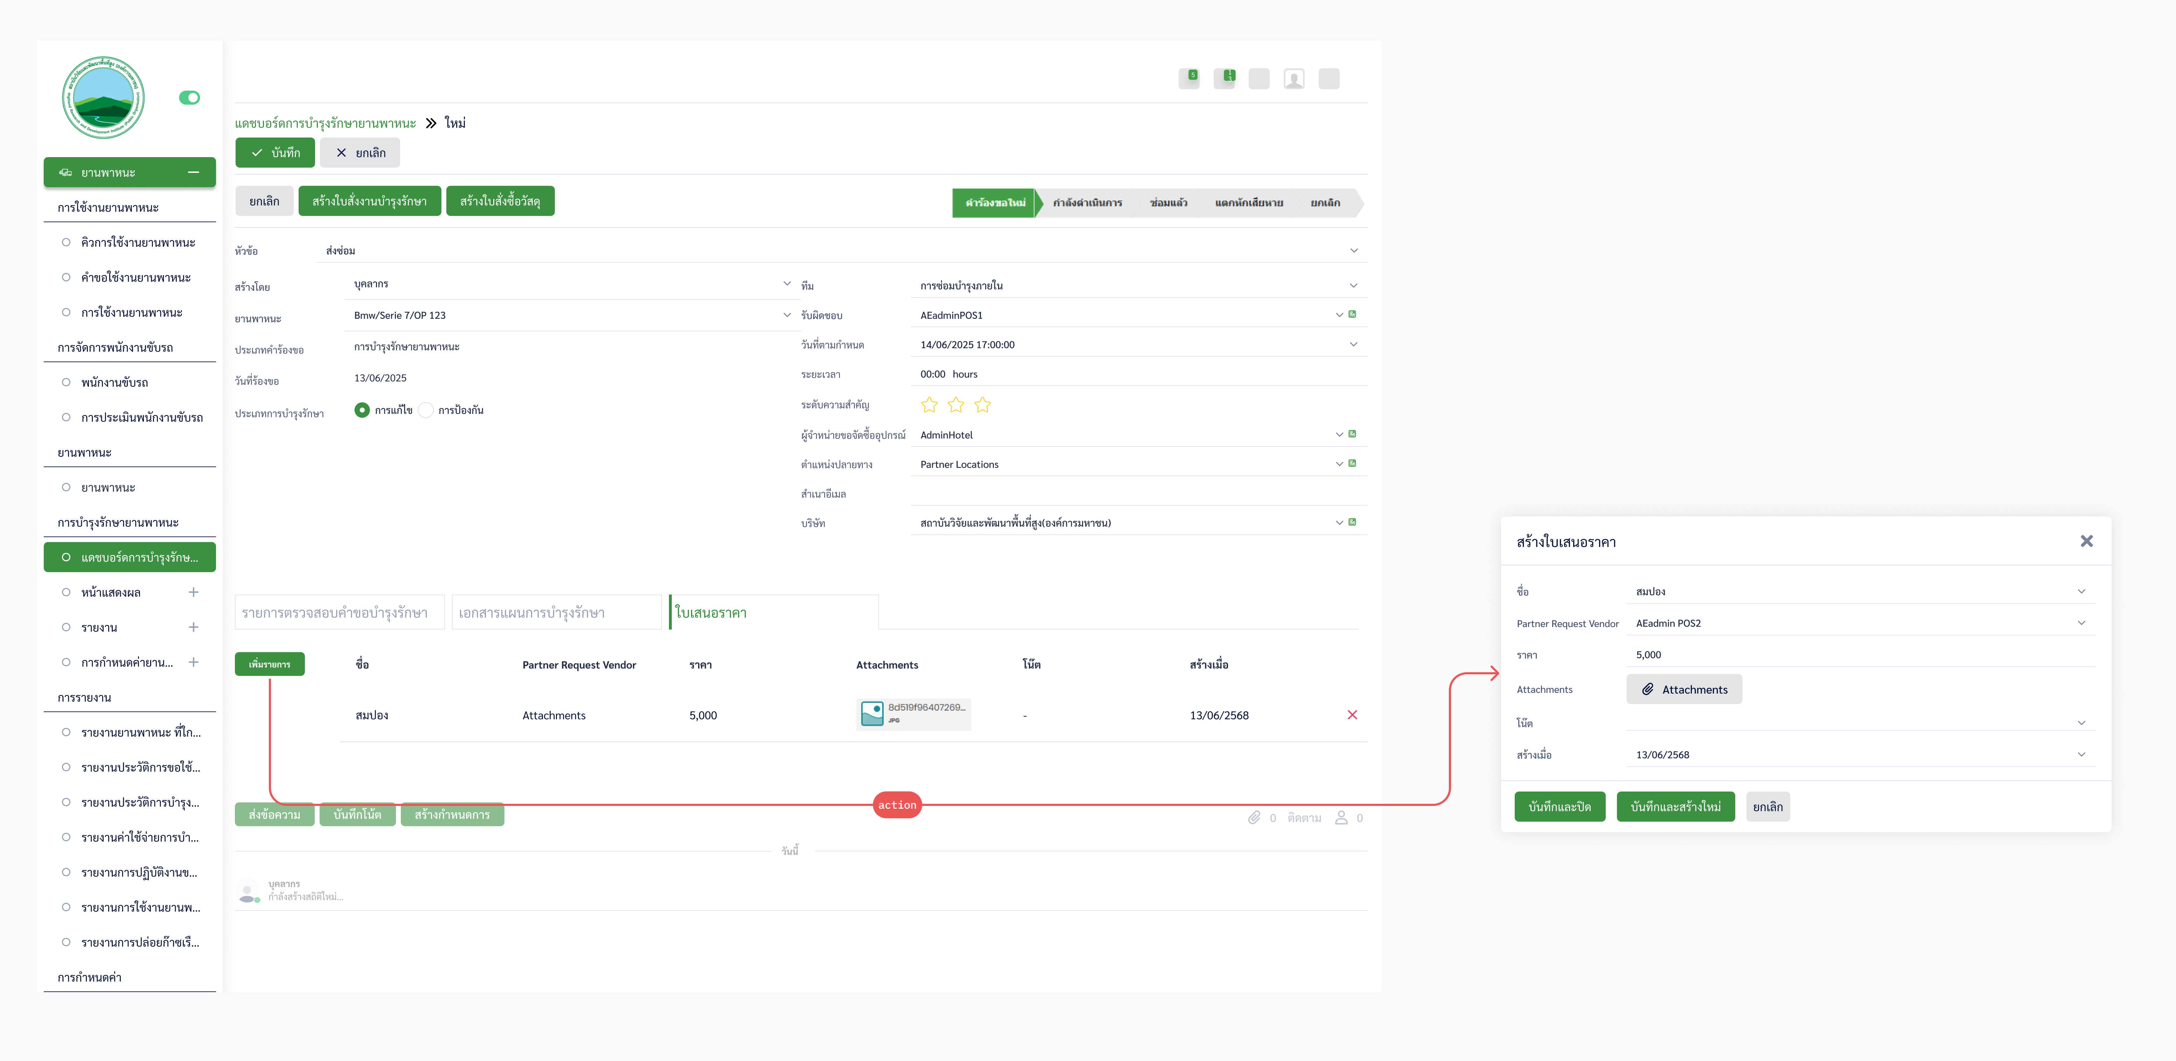Image resolution: width=2176 pixels, height=1061 pixels.
Task: Switch to รายการตรวจสอบคำขอบำรุงรักษา tab
Action: (x=339, y=613)
